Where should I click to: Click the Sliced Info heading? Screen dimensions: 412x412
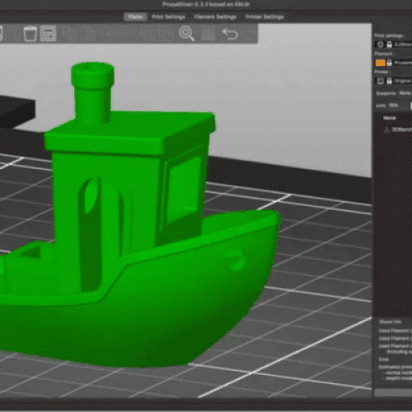pyautogui.click(x=391, y=322)
